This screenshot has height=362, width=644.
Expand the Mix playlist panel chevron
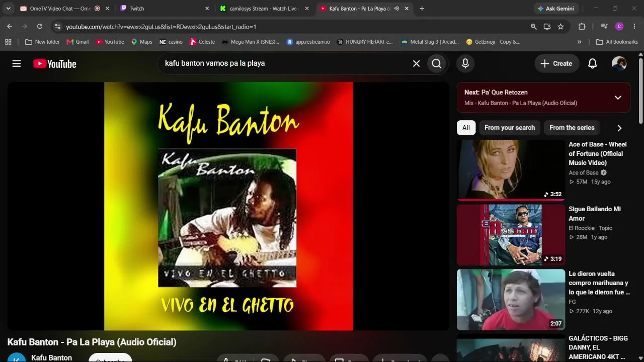tap(618, 98)
